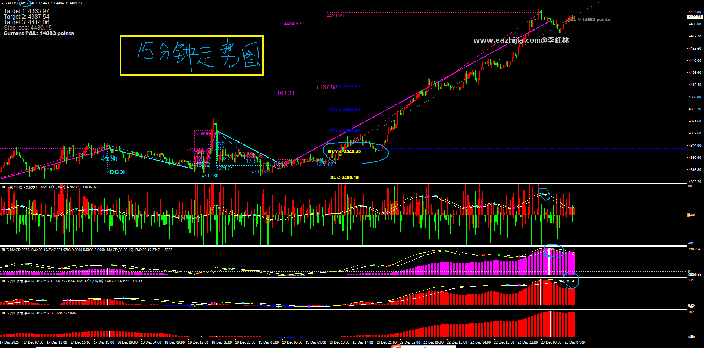This screenshot has width=704, height=348.
Task: Click the 4440.00 price axis value
Action: click(x=695, y=60)
